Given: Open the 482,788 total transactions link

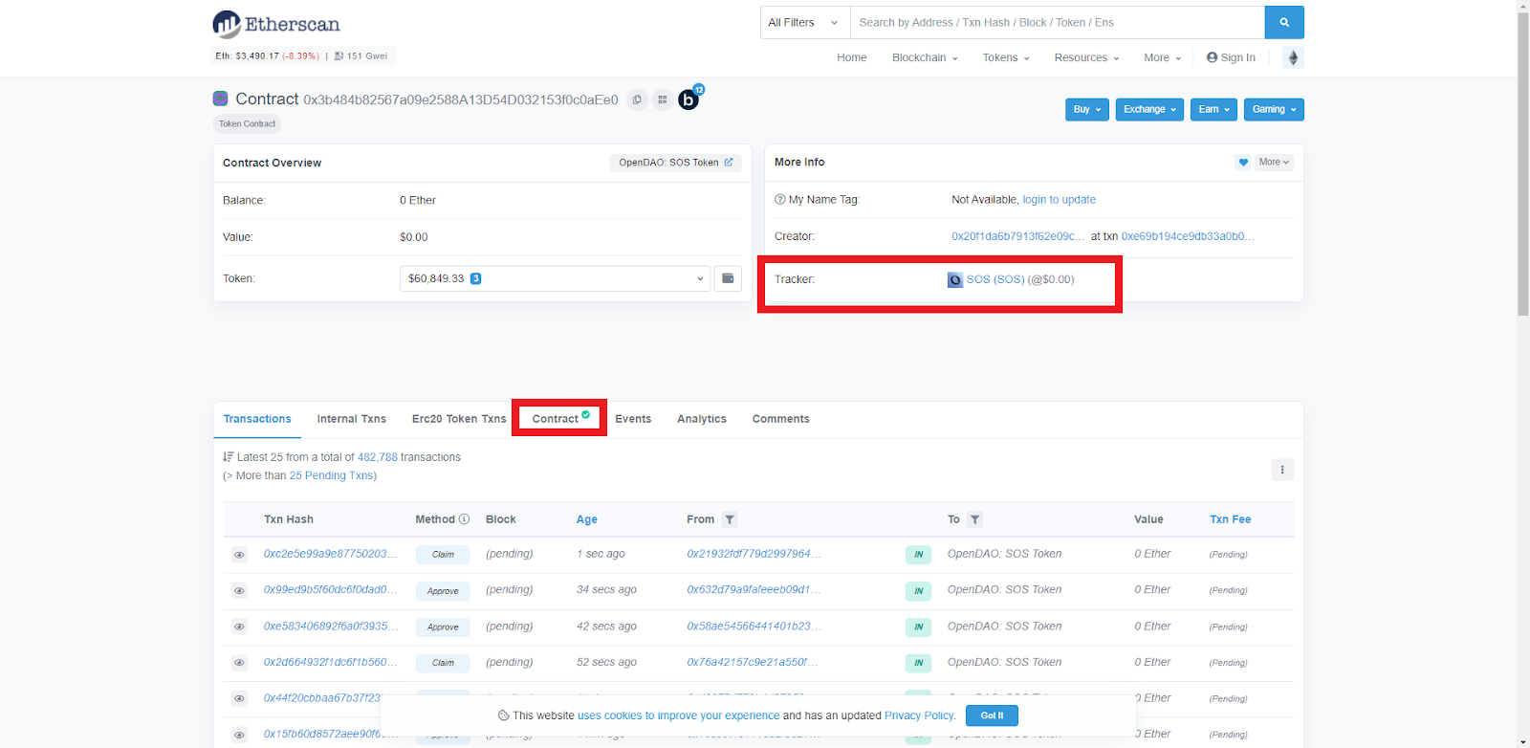Looking at the screenshot, I should pyautogui.click(x=378, y=457).
